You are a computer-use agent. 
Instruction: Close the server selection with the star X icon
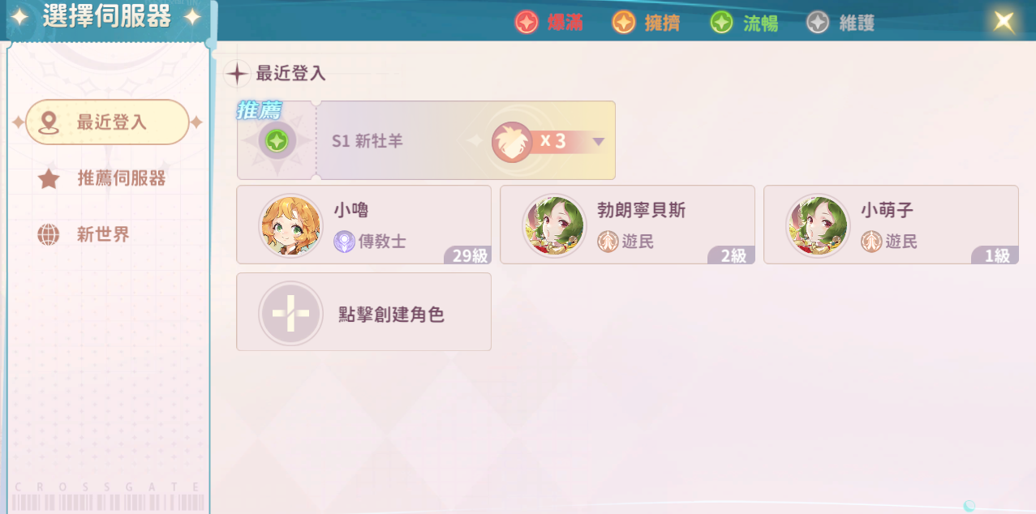click(x=1004, y=21)
